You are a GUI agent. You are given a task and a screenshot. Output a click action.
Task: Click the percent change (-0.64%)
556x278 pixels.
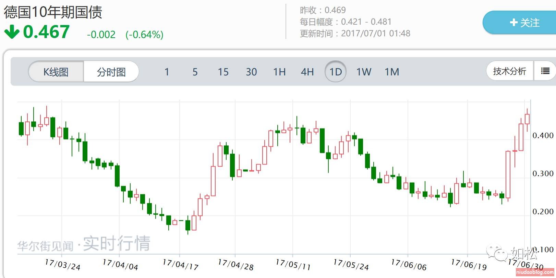(144, 35)
